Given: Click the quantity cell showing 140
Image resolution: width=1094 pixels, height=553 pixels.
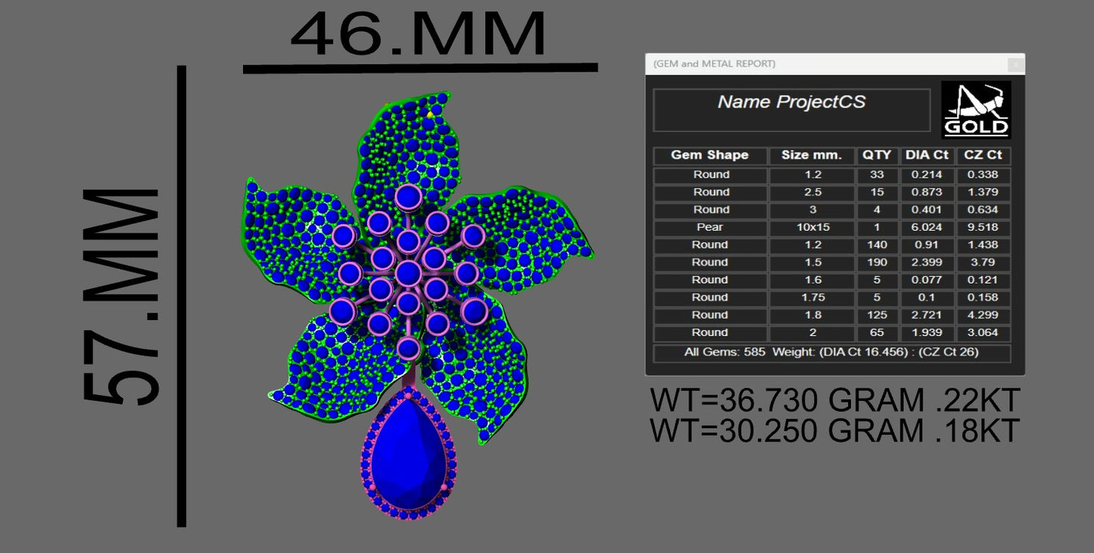Looking at the screenshot, I should (877, 245).
